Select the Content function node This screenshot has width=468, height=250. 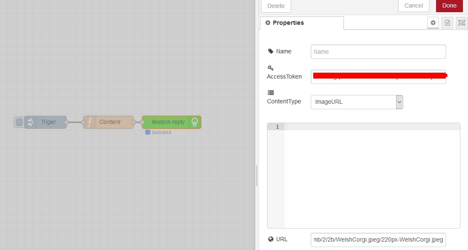(108, 122)
